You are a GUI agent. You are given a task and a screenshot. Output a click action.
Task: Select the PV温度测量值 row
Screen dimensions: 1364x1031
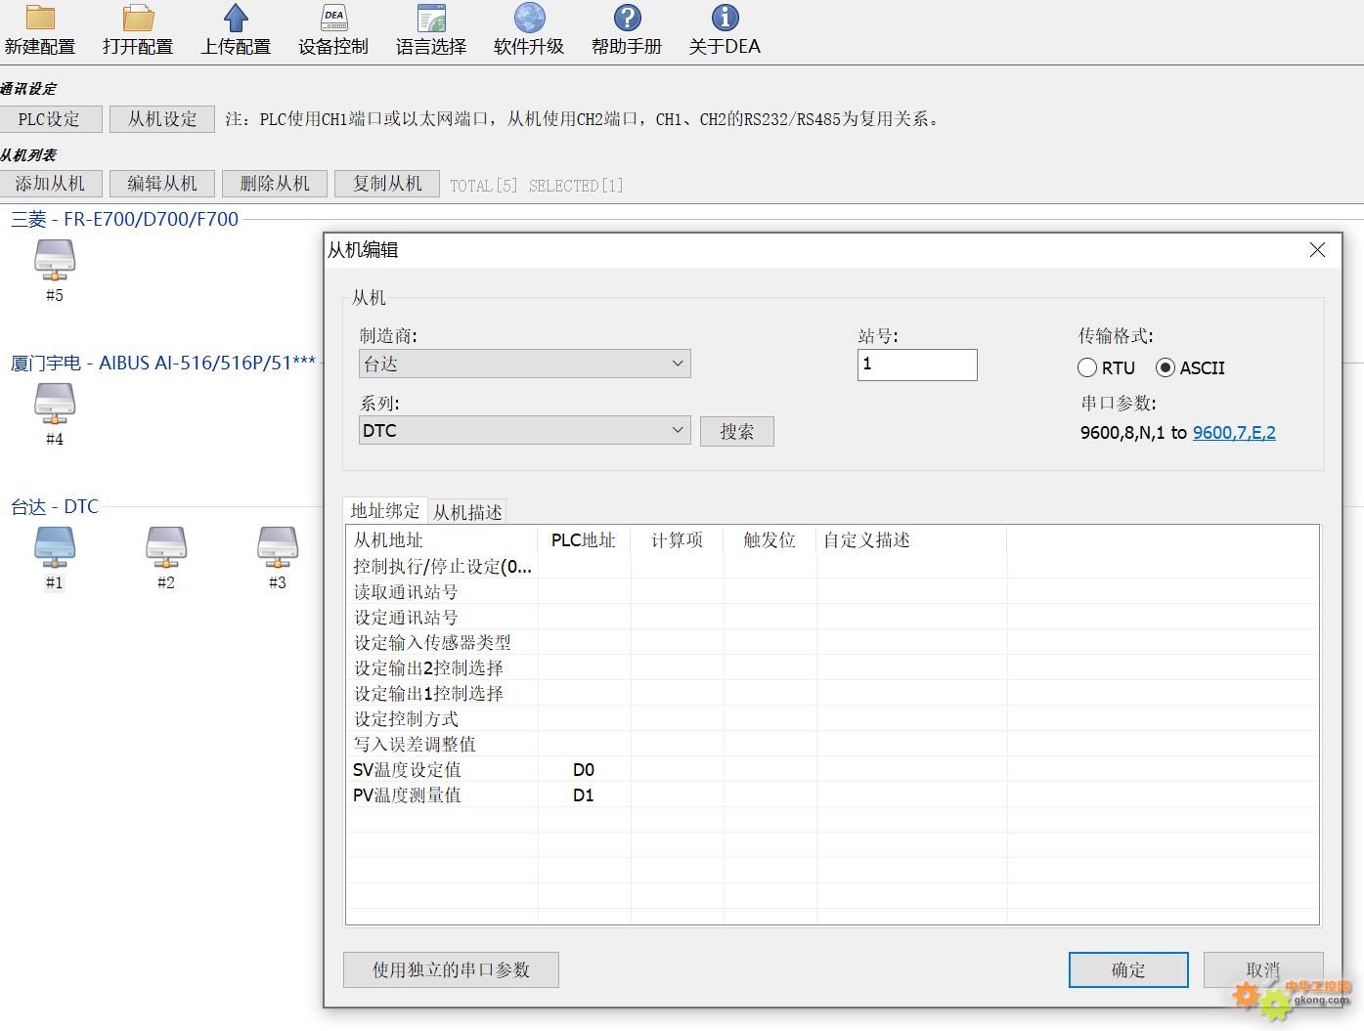[x=832, y=795]
